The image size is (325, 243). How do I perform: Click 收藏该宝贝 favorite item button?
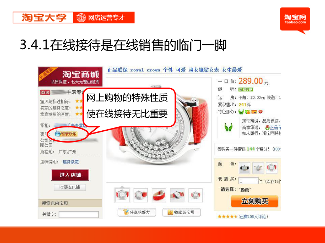pyautogui.click(x=182, y=212)
